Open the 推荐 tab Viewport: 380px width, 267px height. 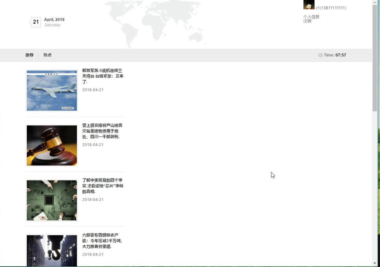coord(30,55)
